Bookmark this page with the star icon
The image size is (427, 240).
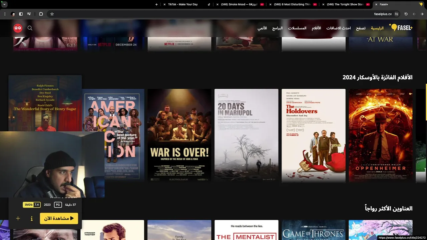(52, 14)
